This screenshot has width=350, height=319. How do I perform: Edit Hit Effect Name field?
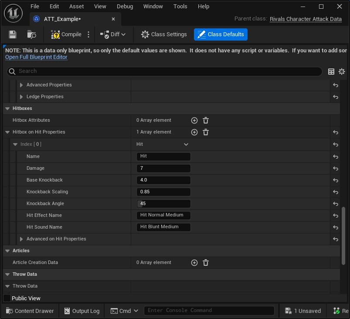tap(163, 215)
